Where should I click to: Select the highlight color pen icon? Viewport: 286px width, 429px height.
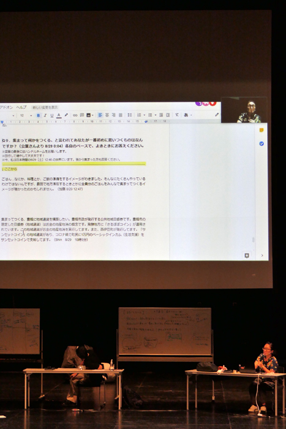66,115
